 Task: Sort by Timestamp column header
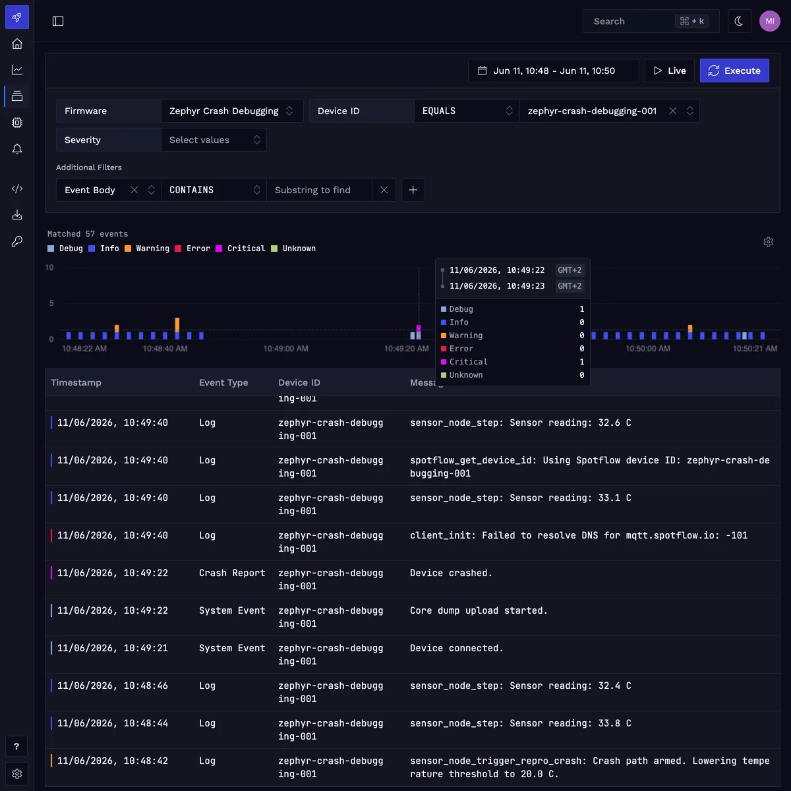click(x=76, y=382)
